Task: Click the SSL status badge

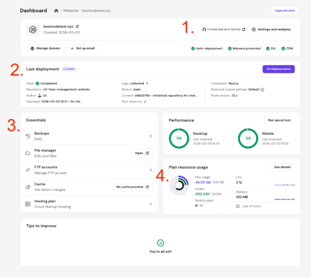Action: [x=271, y=48]
